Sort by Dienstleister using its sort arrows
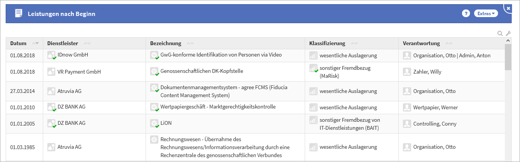Screen dimensions: 520x162 (87, 43)
